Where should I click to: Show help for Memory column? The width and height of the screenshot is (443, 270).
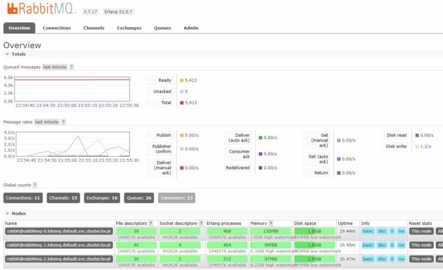click(271, 223)
